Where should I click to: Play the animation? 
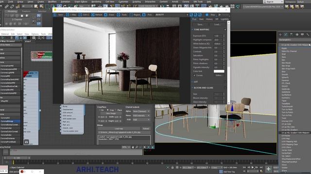pos(253,167)
